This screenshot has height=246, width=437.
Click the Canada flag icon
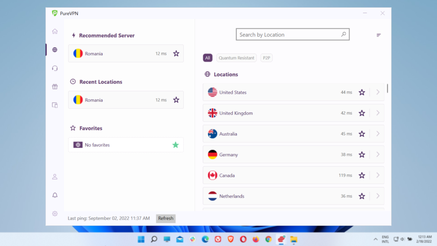[213, 175]
